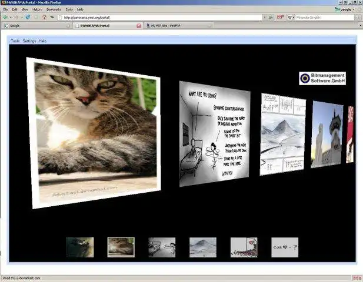
Task: Open the portal's Settings menu
Action: click(x=29, y=41)
